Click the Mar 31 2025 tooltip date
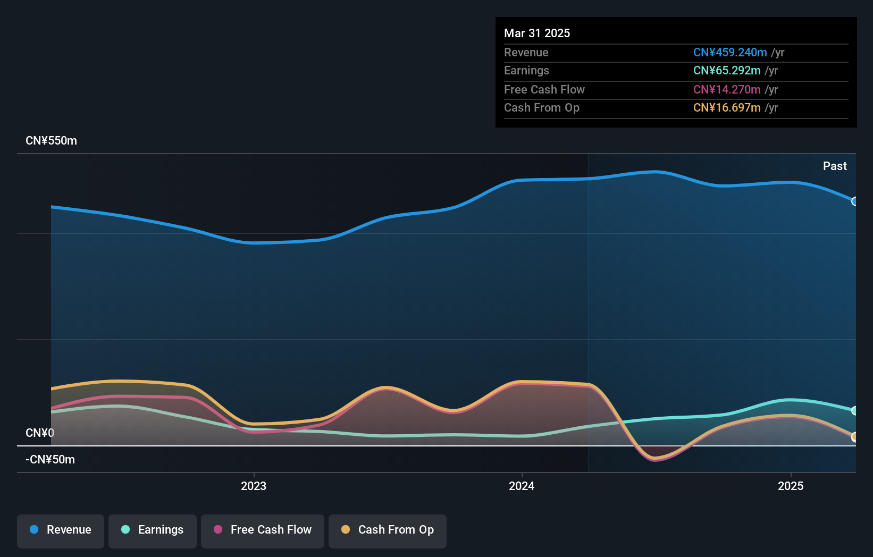Image resolution: width=873 pixels, height=557 pixels. point(537,33)
